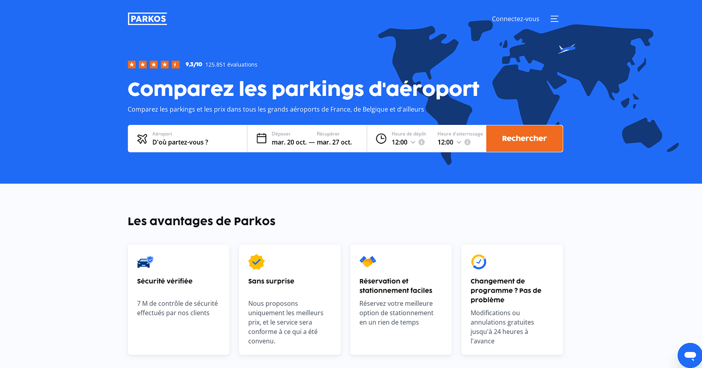Select the Déposer date mar. 20 oct.
The image size is (702, 368).
tap(289, 142)
